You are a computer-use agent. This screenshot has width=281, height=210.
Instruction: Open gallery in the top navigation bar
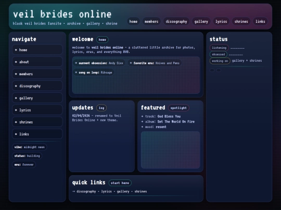(201, 21)
